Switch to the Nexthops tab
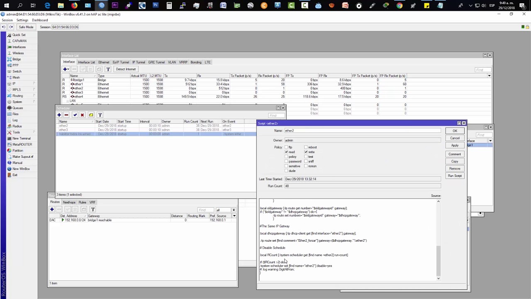 tap(69, 202)
